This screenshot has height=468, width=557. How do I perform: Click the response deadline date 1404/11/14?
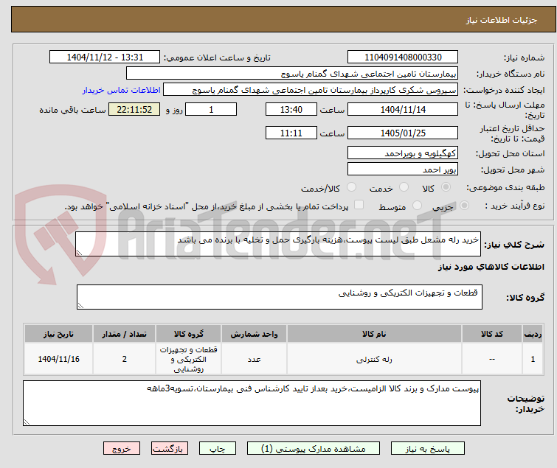pyautogui.click(x=403, y=109)
